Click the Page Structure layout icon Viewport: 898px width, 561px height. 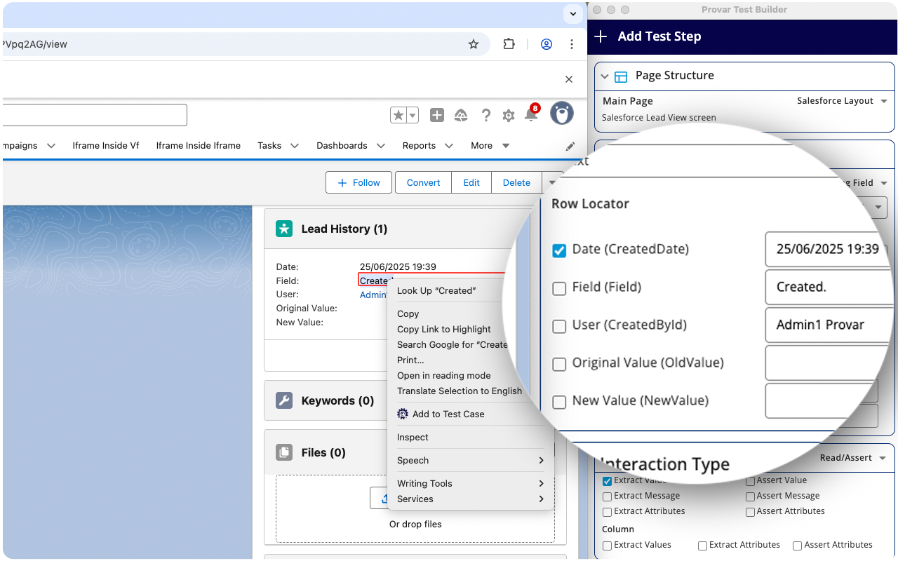pyautogui.click(x=621, y=76)
